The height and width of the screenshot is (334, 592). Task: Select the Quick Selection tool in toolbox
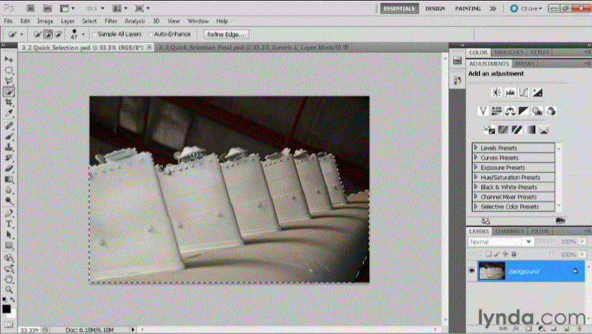point(9,91)
